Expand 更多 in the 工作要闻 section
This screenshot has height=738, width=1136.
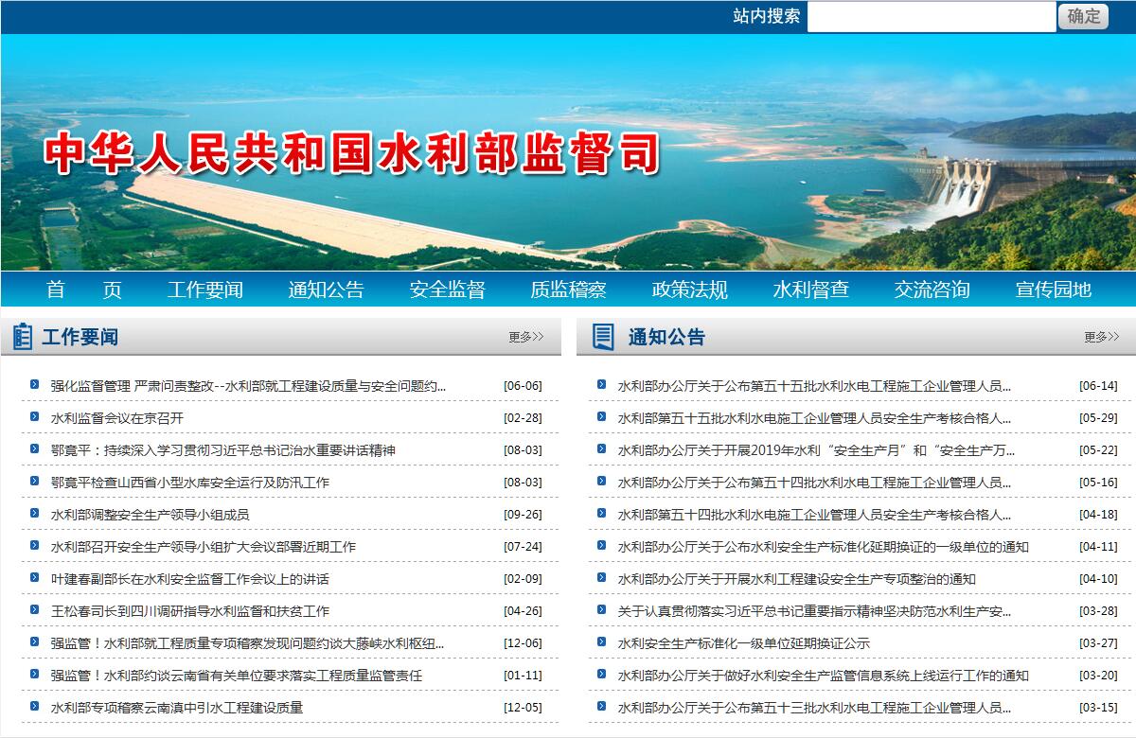click(525, 337)
